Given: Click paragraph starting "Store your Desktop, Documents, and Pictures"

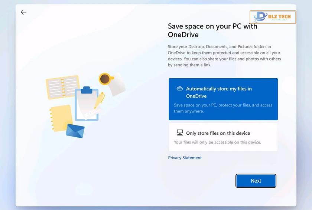Looking at the screenshot, I should pyautogui.click(x=224, y=56).
